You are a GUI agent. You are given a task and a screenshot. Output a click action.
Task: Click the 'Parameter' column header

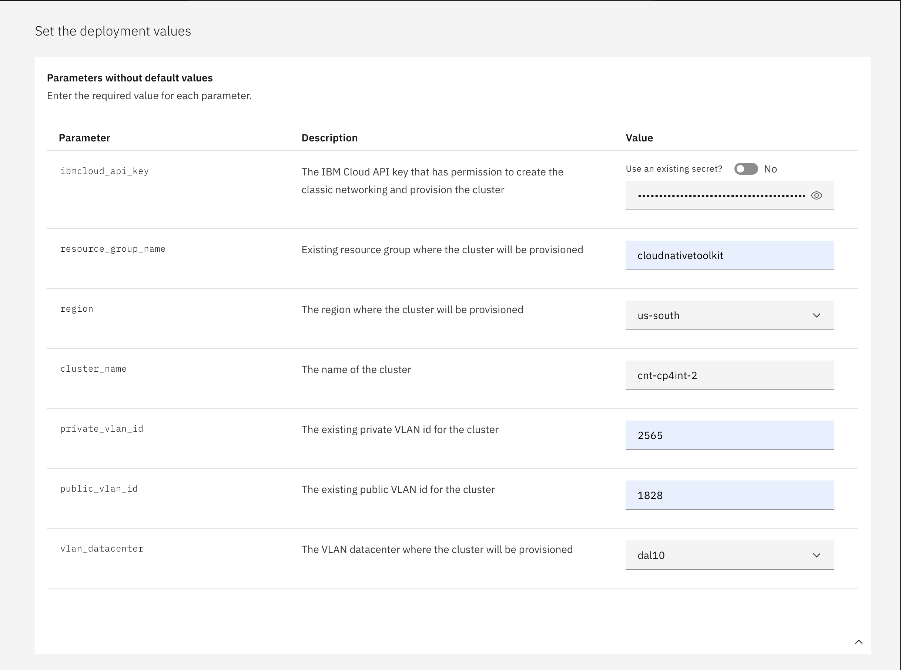point(84,138)
